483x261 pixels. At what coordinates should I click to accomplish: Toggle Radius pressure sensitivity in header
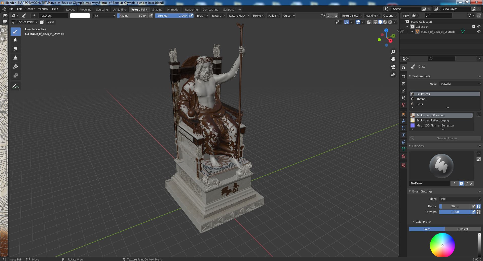click(151, 16)
